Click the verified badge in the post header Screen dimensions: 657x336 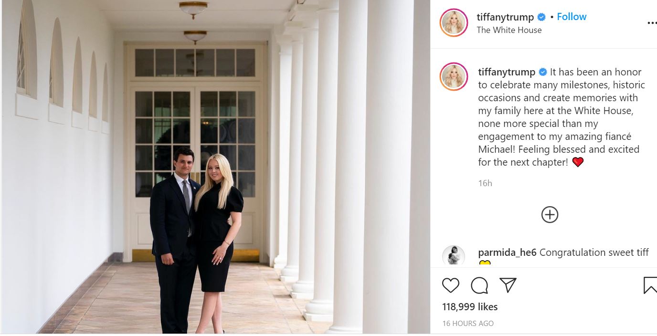(541, 17)
